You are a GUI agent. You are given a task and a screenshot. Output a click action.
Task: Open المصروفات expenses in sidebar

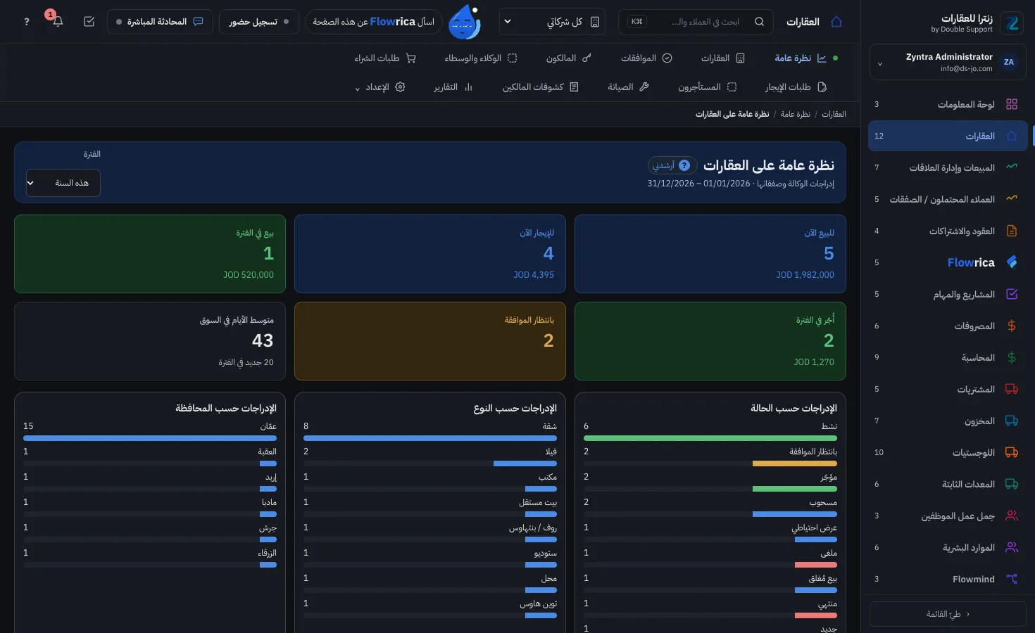(x=948, y=326)
